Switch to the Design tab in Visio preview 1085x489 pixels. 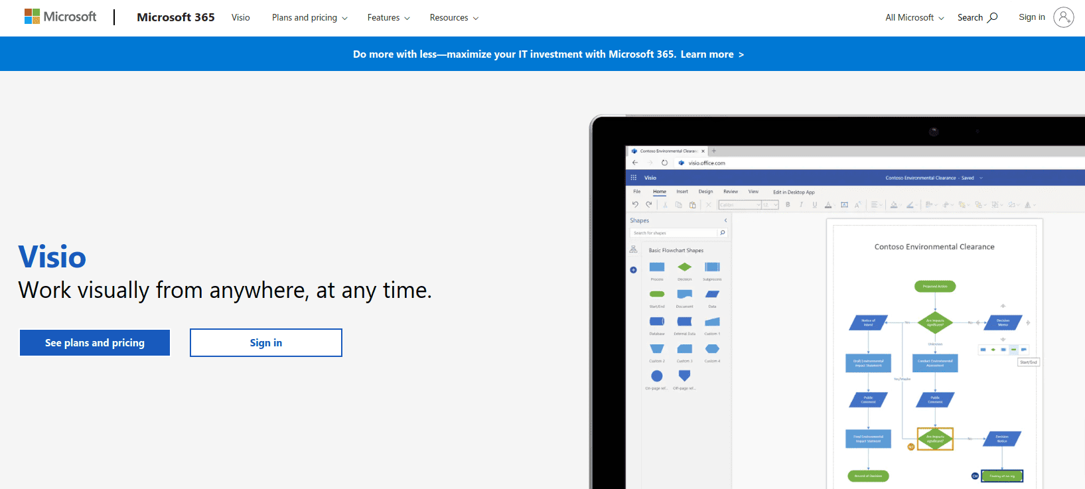click(x=705, y=192)
